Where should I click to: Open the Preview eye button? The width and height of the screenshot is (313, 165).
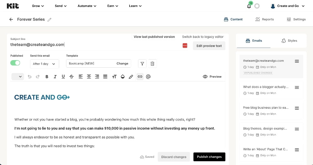click(x=212, y=76)
